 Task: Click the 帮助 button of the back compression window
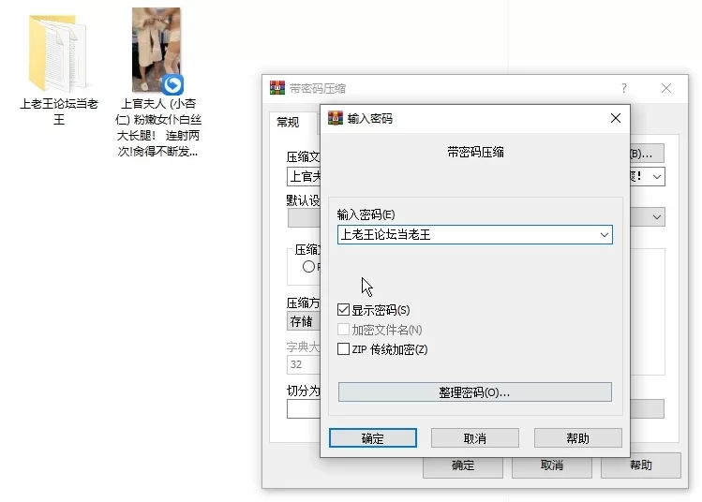tap(640, 465)
